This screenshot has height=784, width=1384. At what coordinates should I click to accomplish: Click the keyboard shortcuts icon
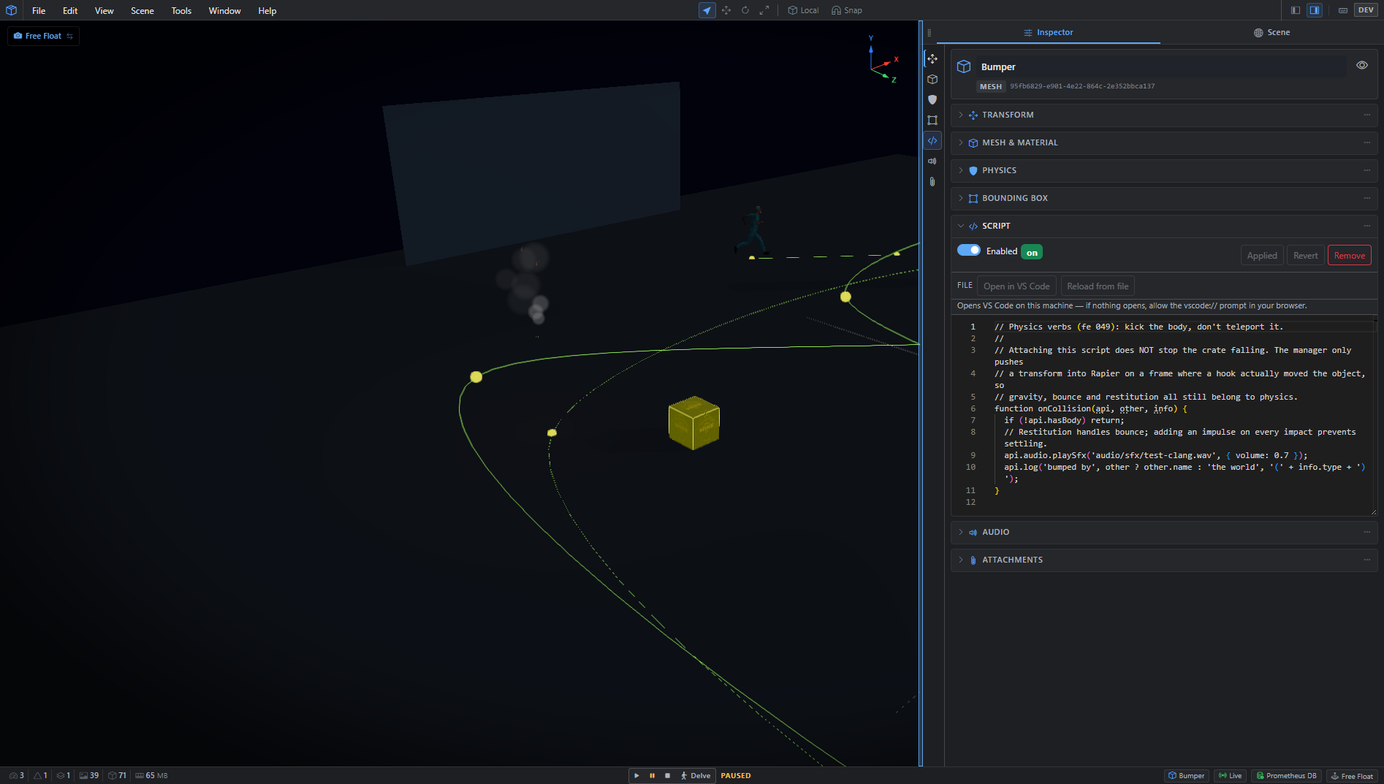[x=1343, y=10]
